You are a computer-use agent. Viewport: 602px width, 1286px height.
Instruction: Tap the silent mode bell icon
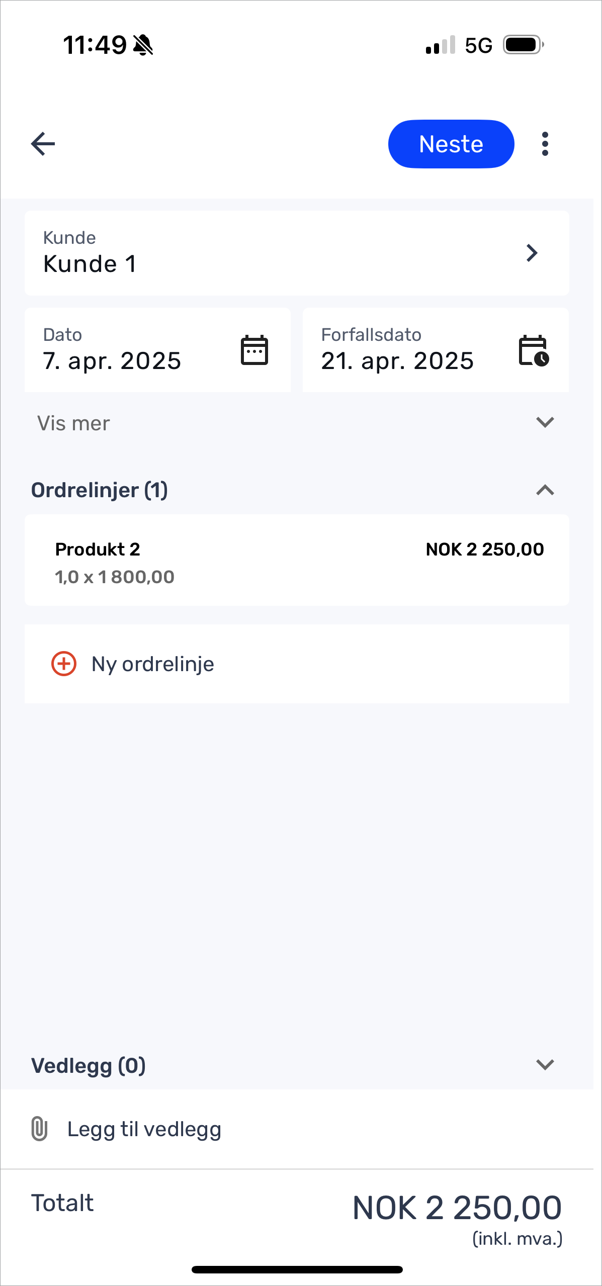pyautogui.click(x=143, y=45)
